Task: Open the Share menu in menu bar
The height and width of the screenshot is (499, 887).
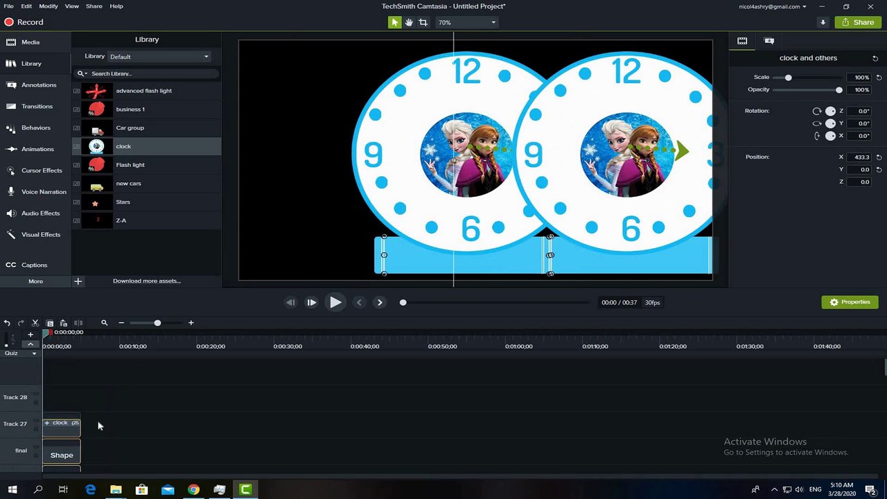Action: (x=94, y=6)
